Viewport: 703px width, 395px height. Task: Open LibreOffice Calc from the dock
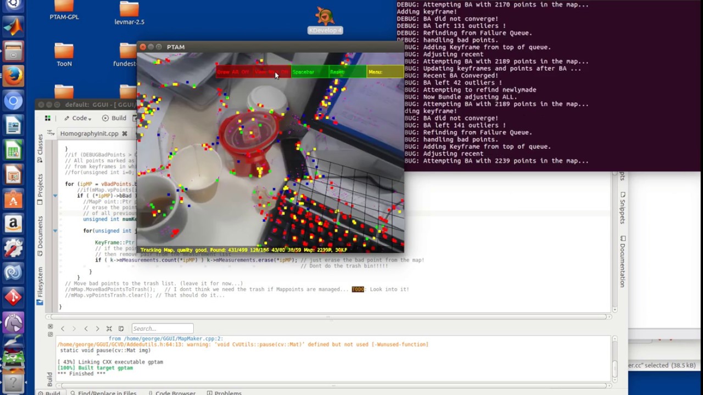pyautogui.click(x=13, y=151)
